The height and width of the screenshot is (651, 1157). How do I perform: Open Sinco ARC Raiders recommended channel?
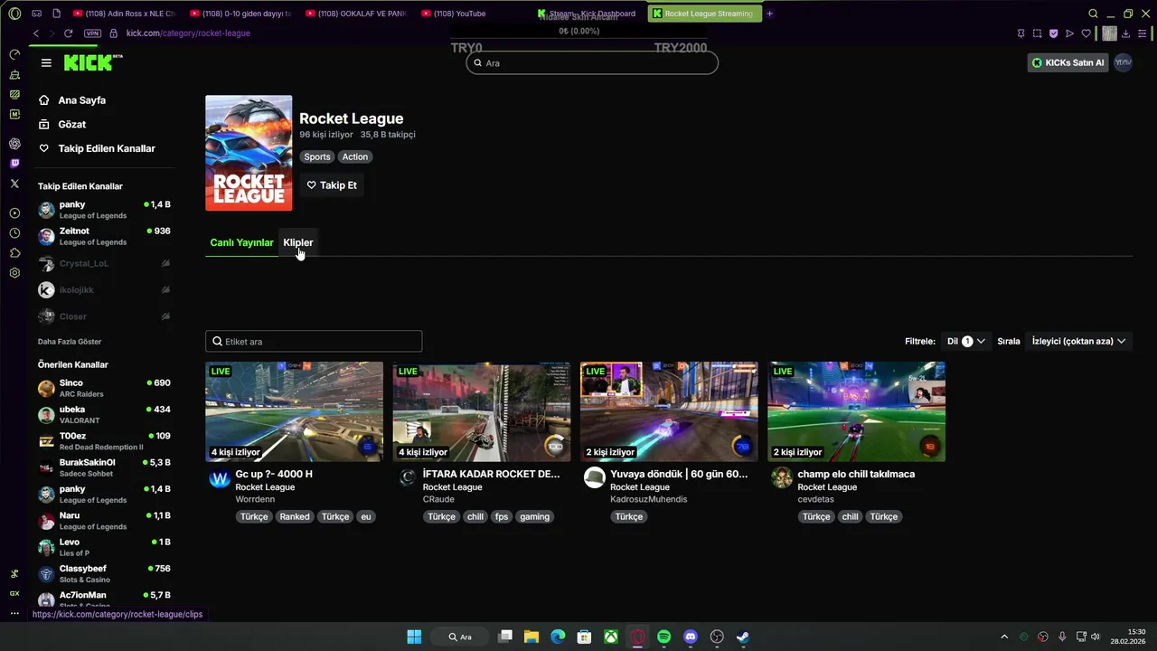coord(104,389)
